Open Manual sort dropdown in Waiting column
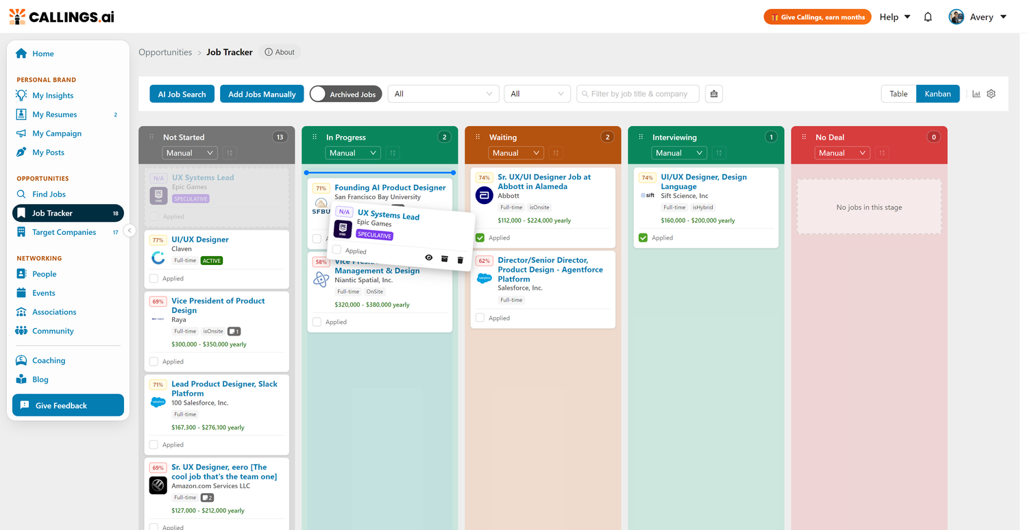Screen dimensions: 1028x530 pyautogui.click(x=515, y=153)
